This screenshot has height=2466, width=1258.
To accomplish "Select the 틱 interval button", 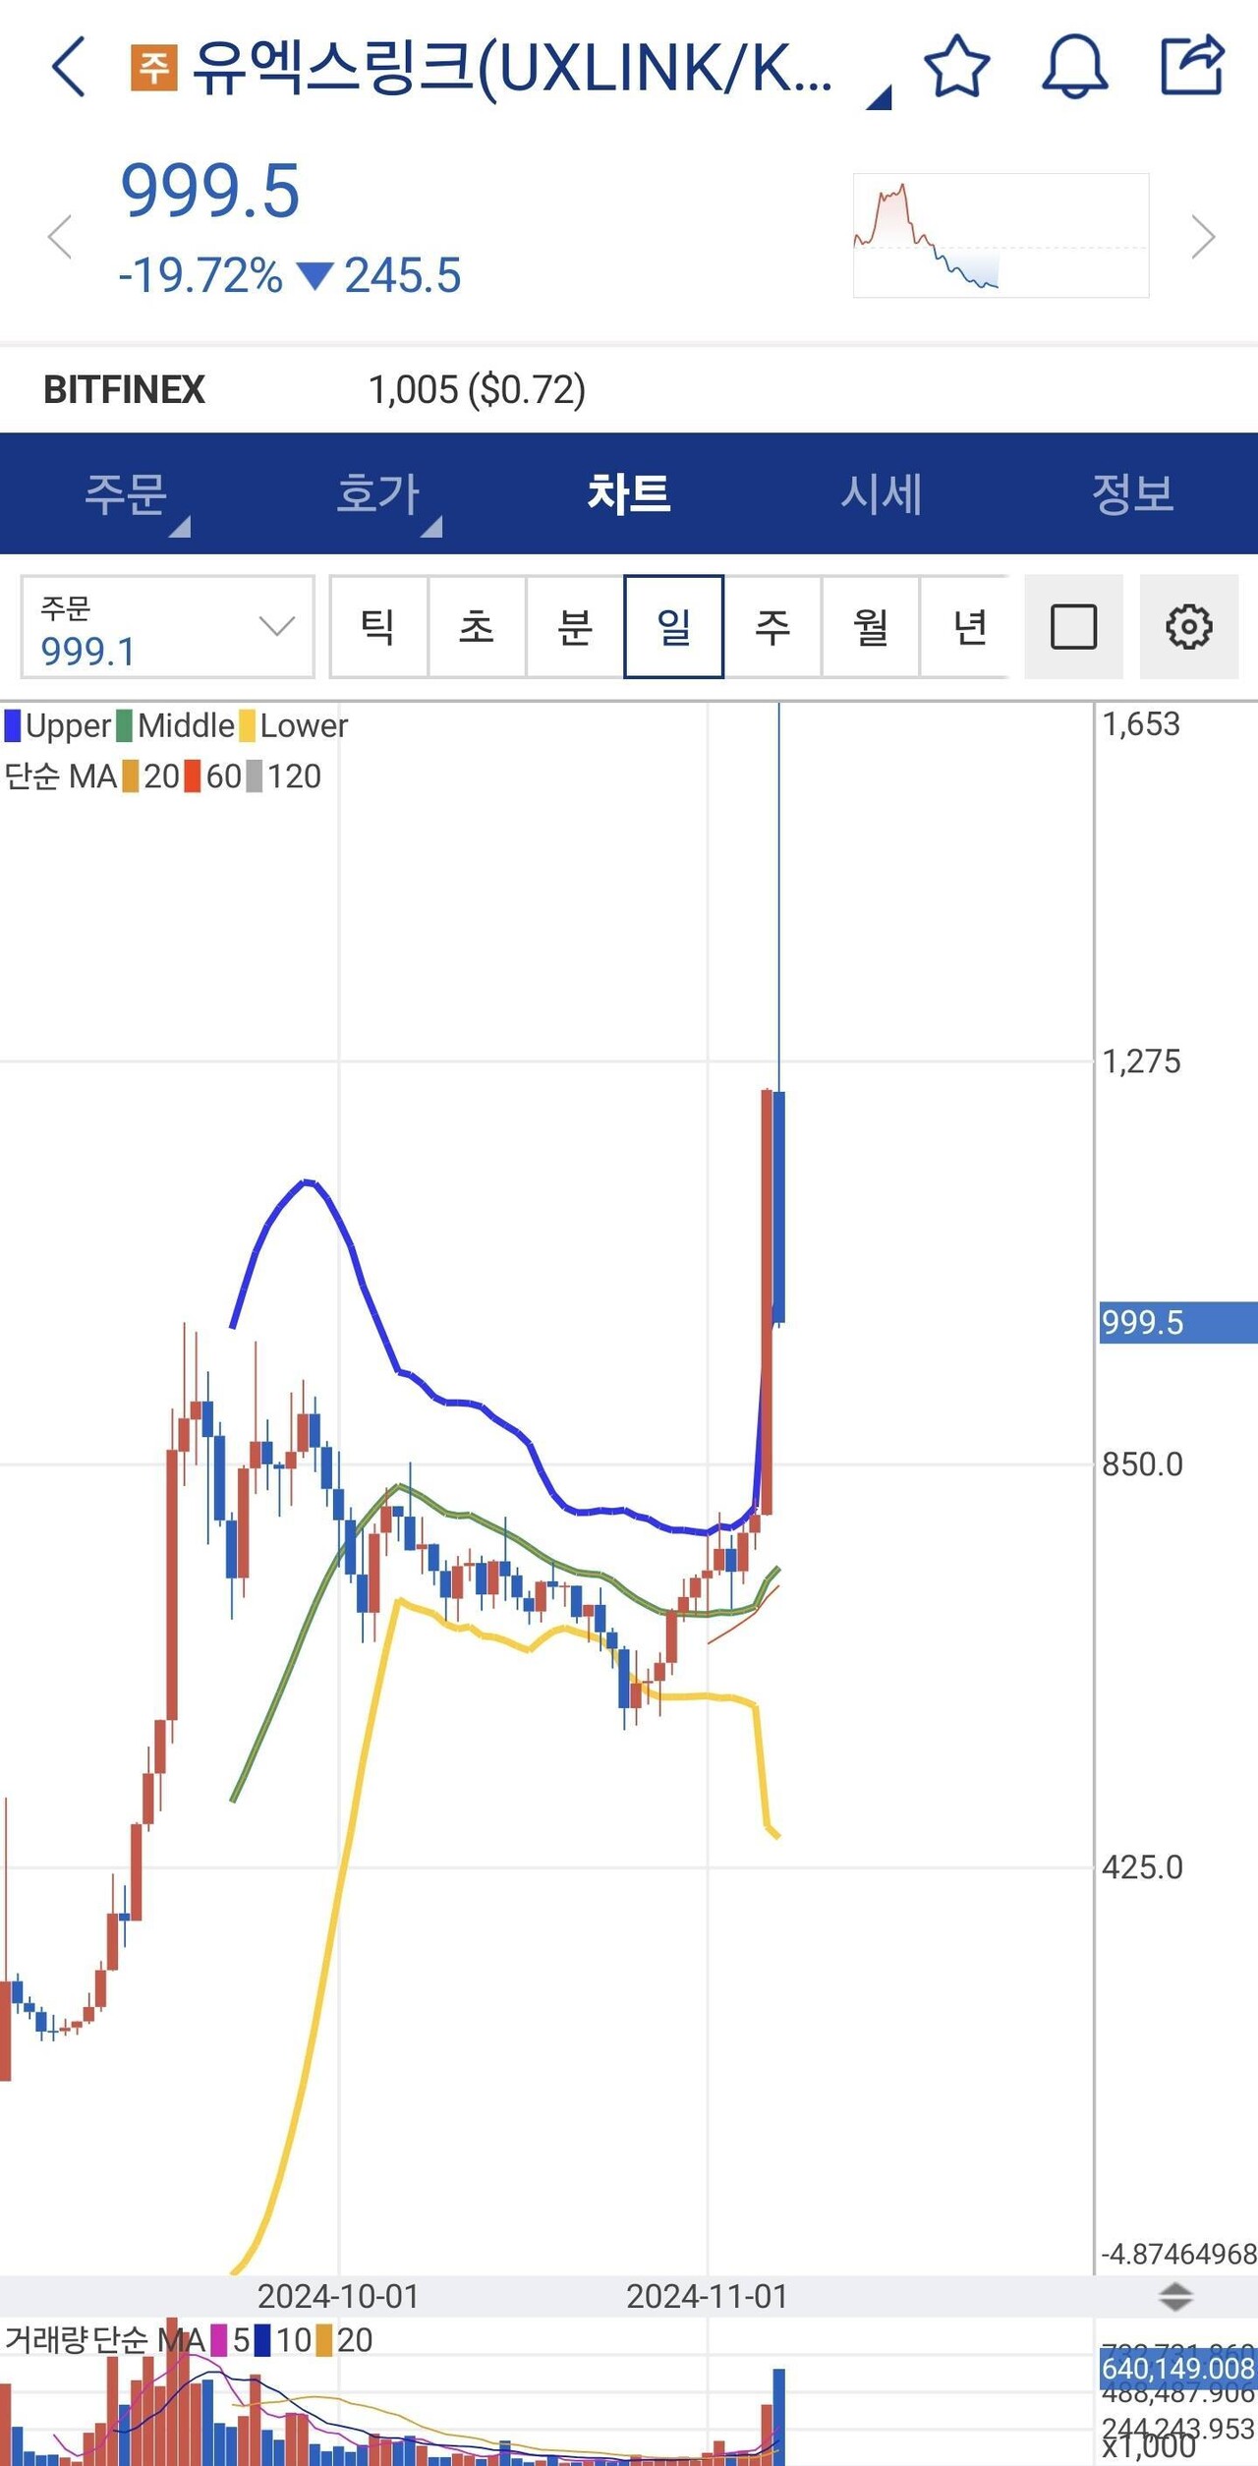I will [x=378, y=627].
